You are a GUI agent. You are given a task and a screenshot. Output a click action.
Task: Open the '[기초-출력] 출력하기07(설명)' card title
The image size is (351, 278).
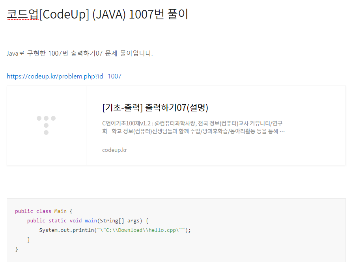[x=155, y=107]
